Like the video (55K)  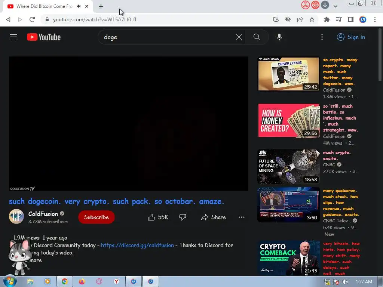pos(158,217)
